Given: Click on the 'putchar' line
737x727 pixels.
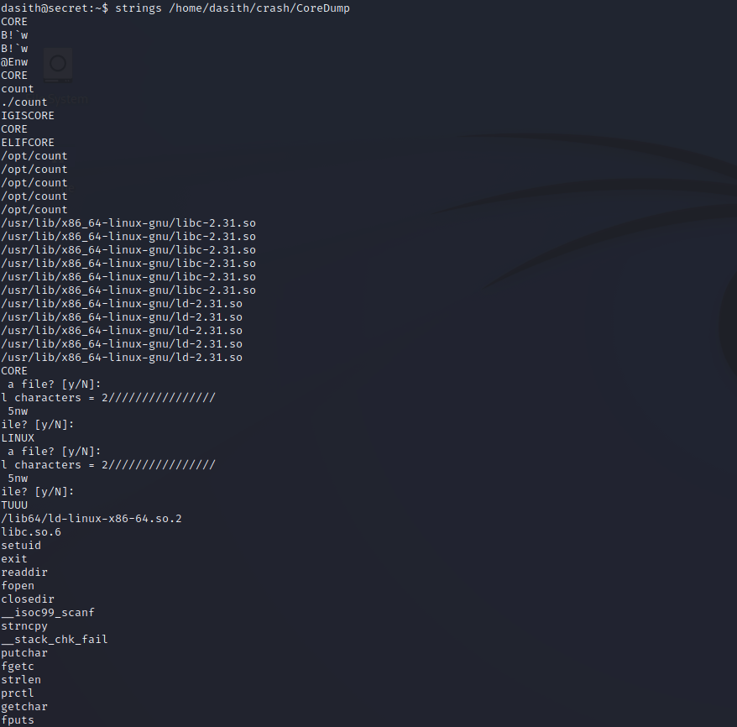Looking at the screenshot, I should (x=24, y=652).
